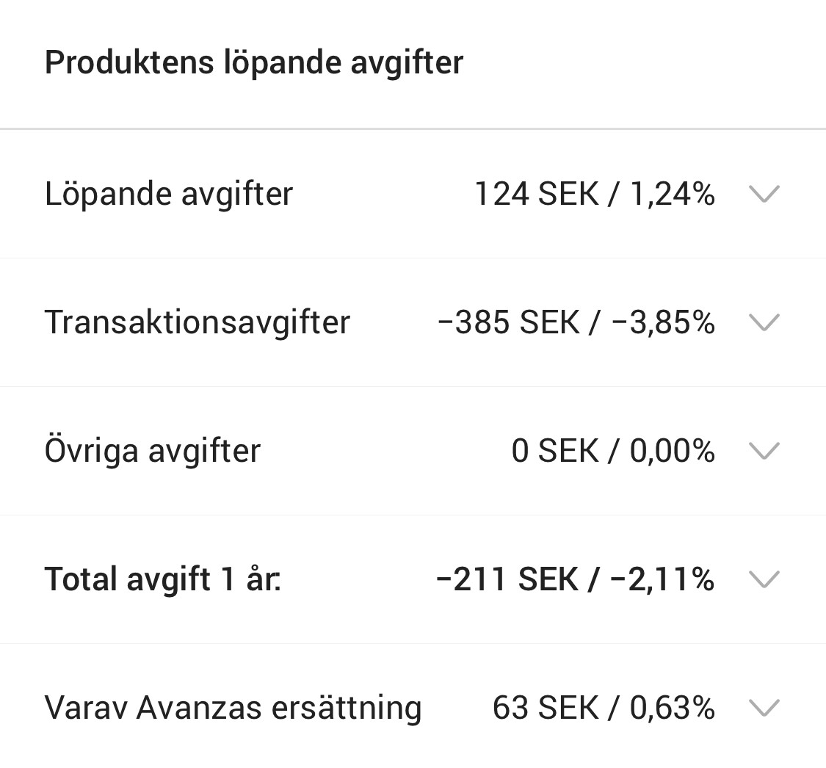826x768 pixels.
Task: Expand the Transaktionsavgifter chevron arrow
Action: (x=764, y=322)
